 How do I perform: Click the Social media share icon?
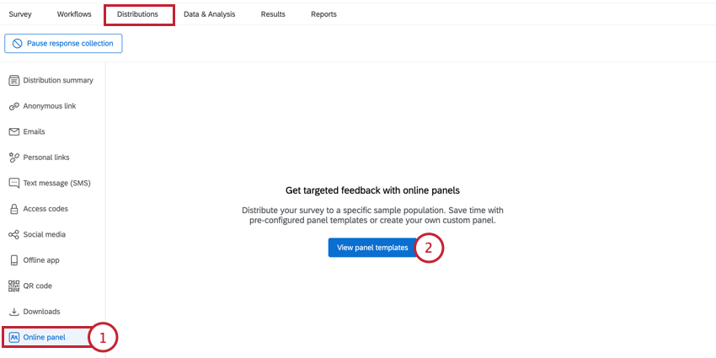14,234
